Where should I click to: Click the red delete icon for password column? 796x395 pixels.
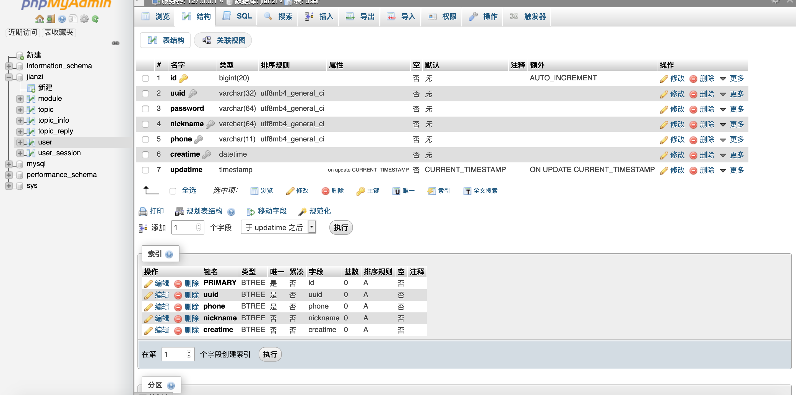pos(693,109)
